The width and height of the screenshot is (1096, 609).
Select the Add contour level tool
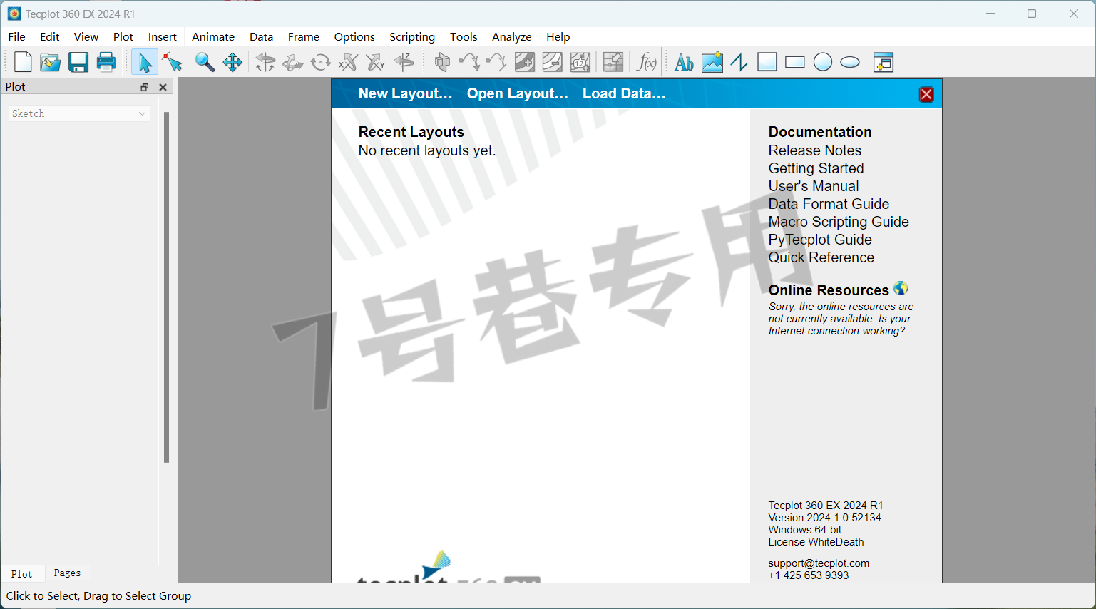click(525, 63)
